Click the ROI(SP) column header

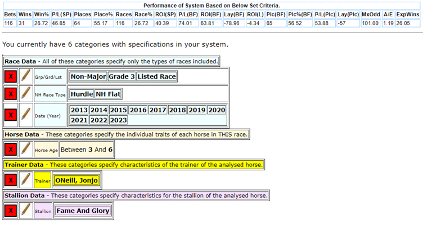click(165, 15)
